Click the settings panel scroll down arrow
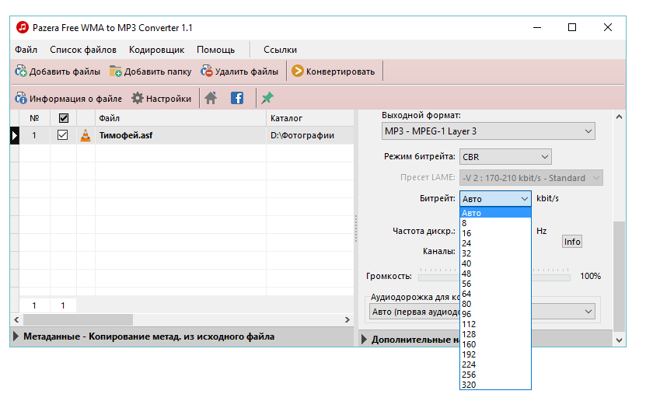This screenshot has width=653, height=408. 619,340
